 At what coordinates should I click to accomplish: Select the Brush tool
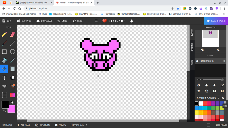click(x=4, y=43)
